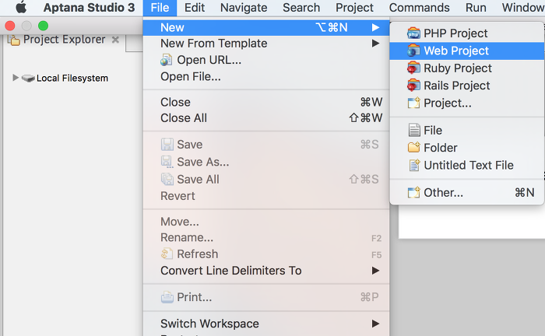Select Local Filesystem tree item
Image resolution: width=545 pixels, height=336 pixels.
72,78
